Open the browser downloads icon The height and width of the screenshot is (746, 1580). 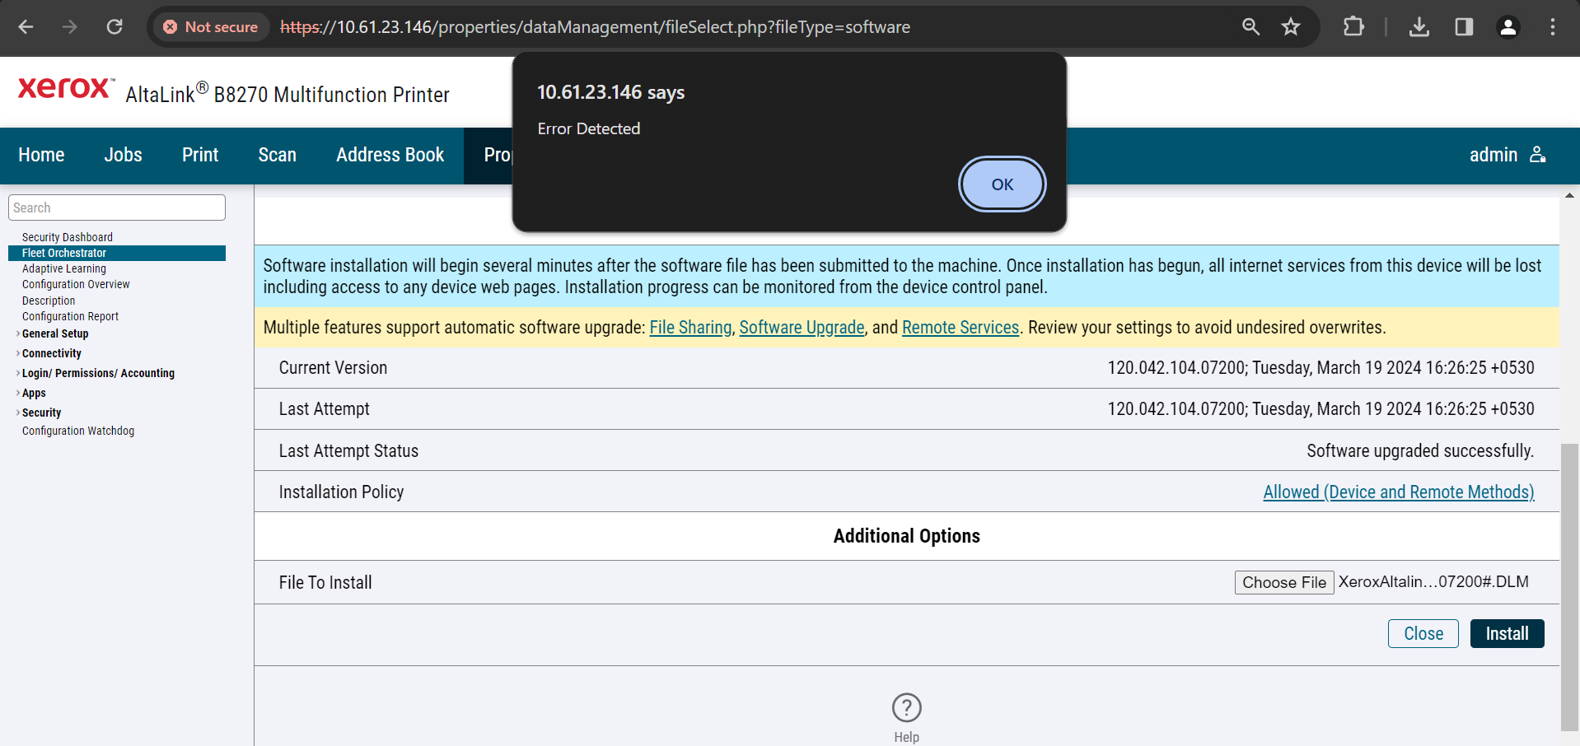click(1419, 27)
